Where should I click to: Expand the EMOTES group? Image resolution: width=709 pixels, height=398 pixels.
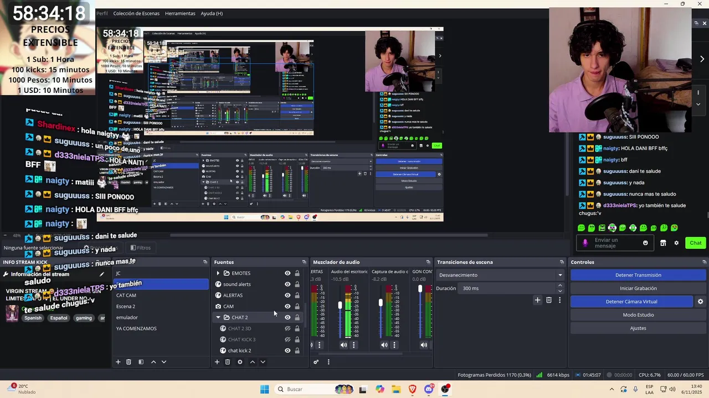pos(218,273)
